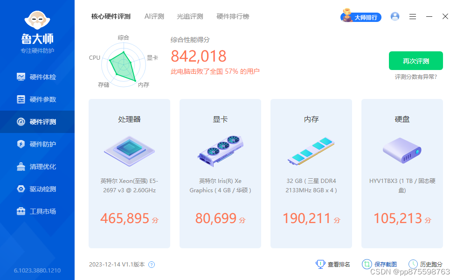Screen dimensions: 457x280
Task: Open 工具市场 in the sidebar
Action: [37, 211]
